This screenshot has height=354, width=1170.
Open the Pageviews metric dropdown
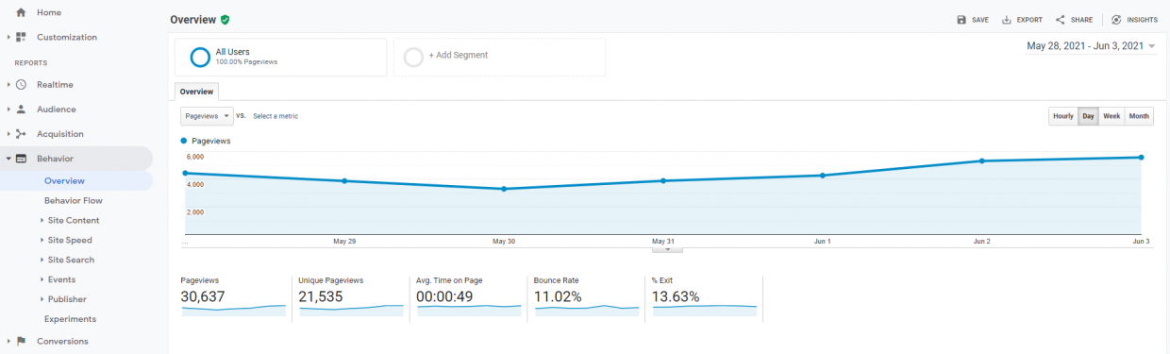[207, 115]
